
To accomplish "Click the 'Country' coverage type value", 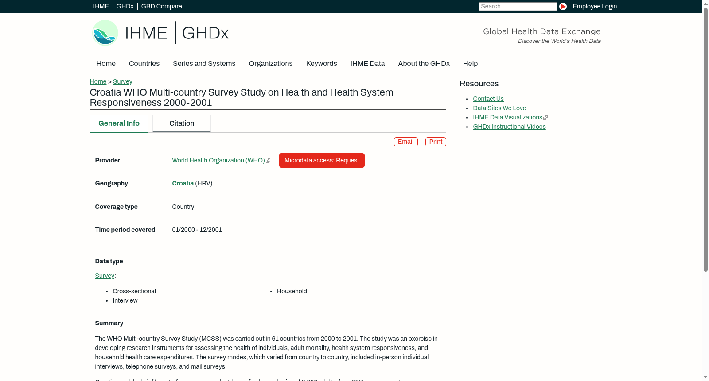I will [x=183, y=207].
